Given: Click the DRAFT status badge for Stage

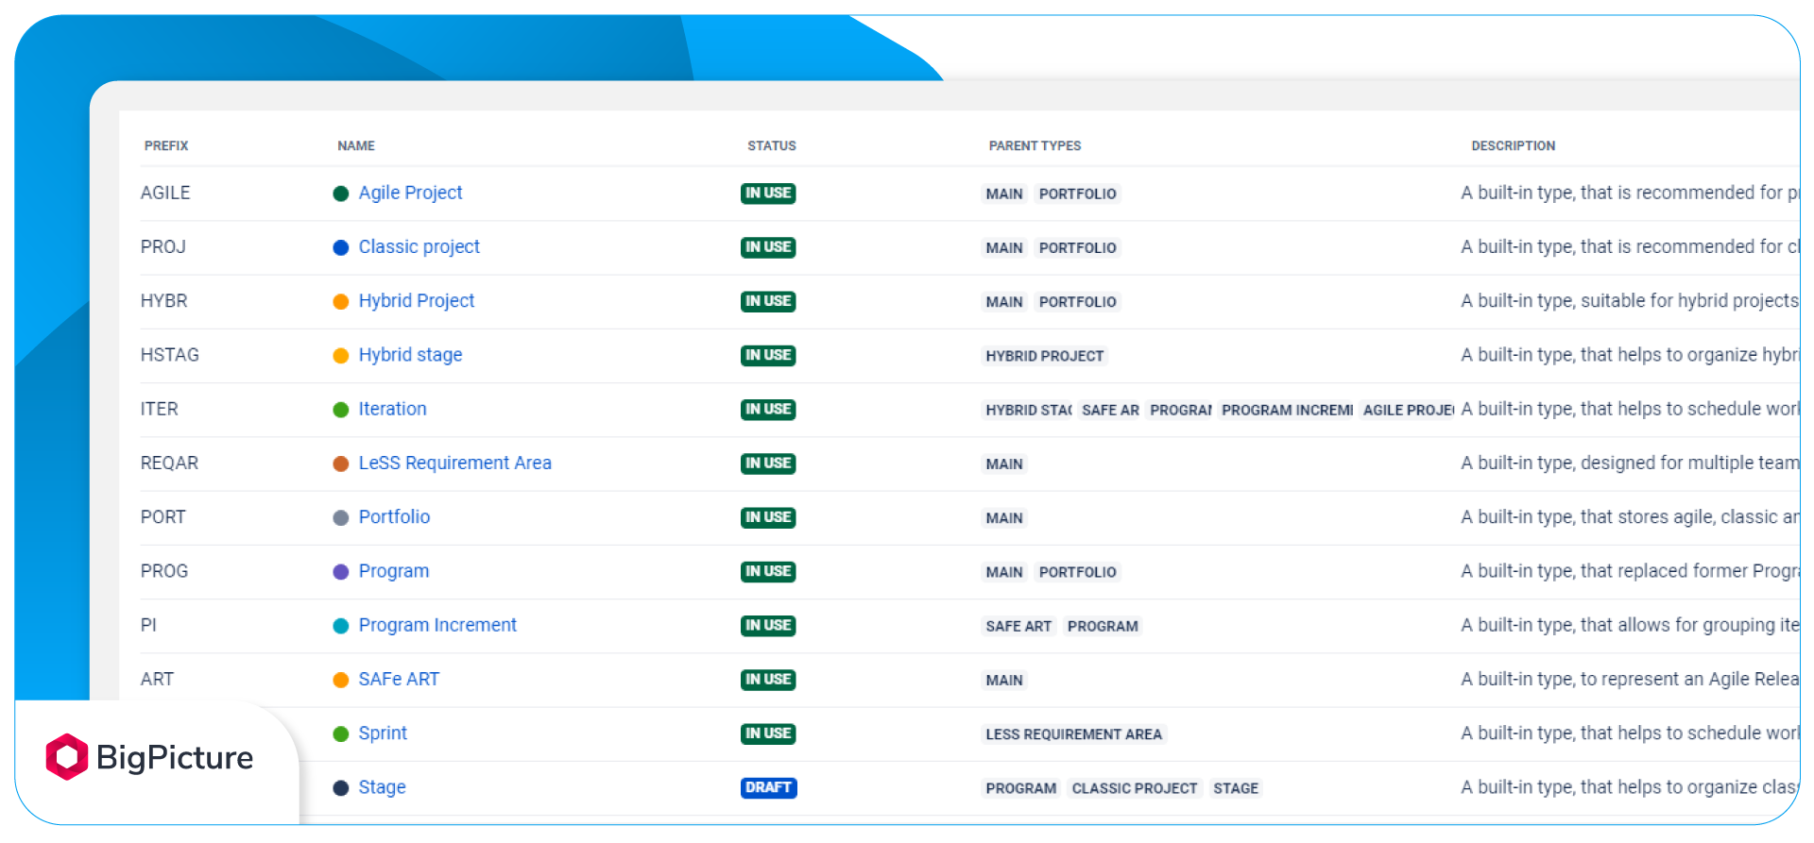Looking at the screenshot, I should [768, 787].
